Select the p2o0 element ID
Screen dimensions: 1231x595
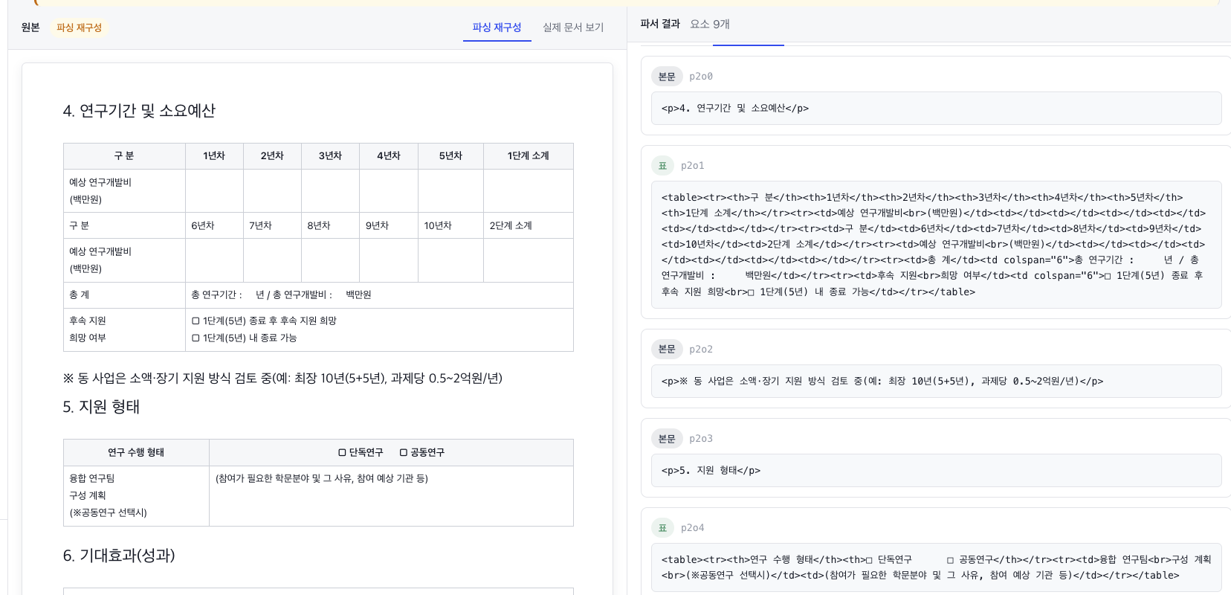click(701, 77)
